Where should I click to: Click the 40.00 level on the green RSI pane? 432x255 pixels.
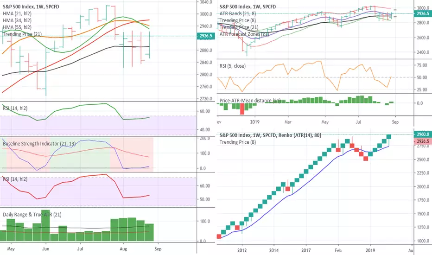click(x=205, y=129)
